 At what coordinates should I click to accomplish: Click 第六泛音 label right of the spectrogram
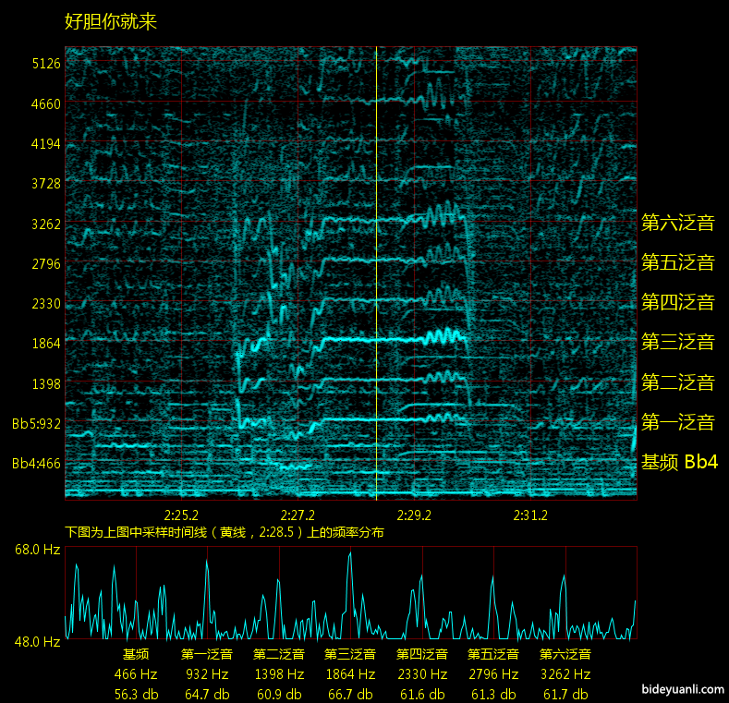(x=677, y=222)
